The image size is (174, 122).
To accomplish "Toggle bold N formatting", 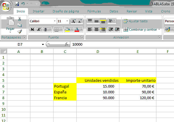I will tap(32, 29).
